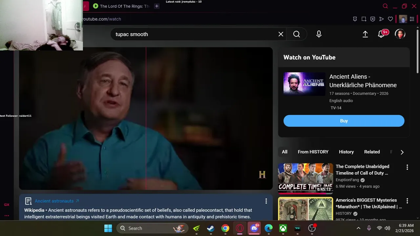Click the COMPLETE TIMELINE video thumbnail
Screen dimensions: 420x236
[x=305, y=179]
